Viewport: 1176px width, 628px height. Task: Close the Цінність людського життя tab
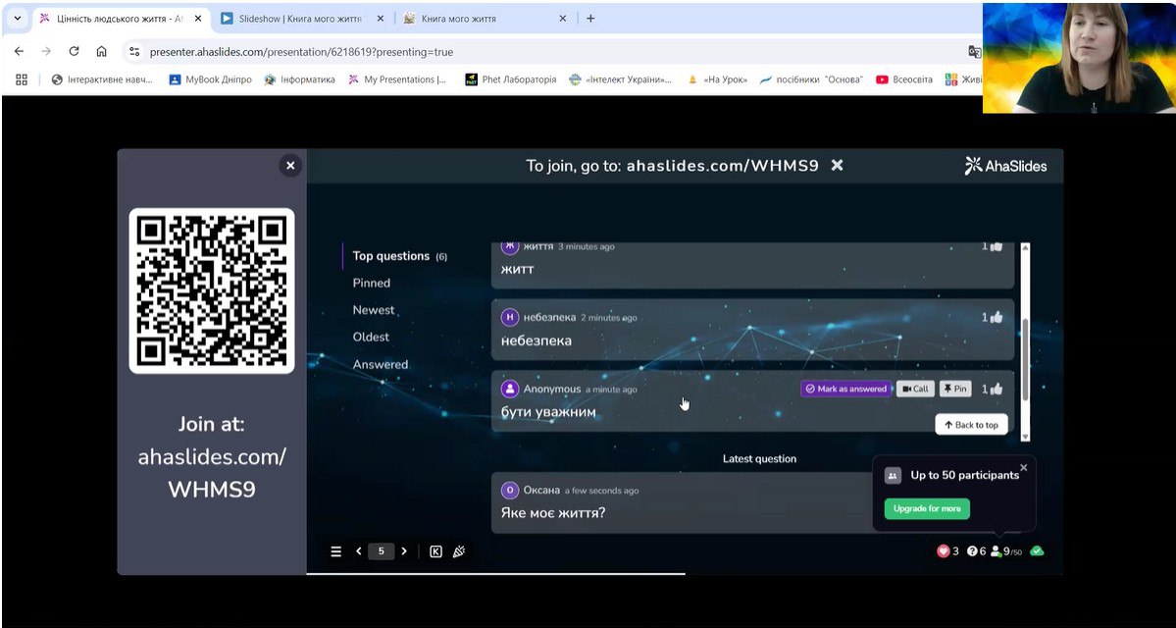click(198, 19)
